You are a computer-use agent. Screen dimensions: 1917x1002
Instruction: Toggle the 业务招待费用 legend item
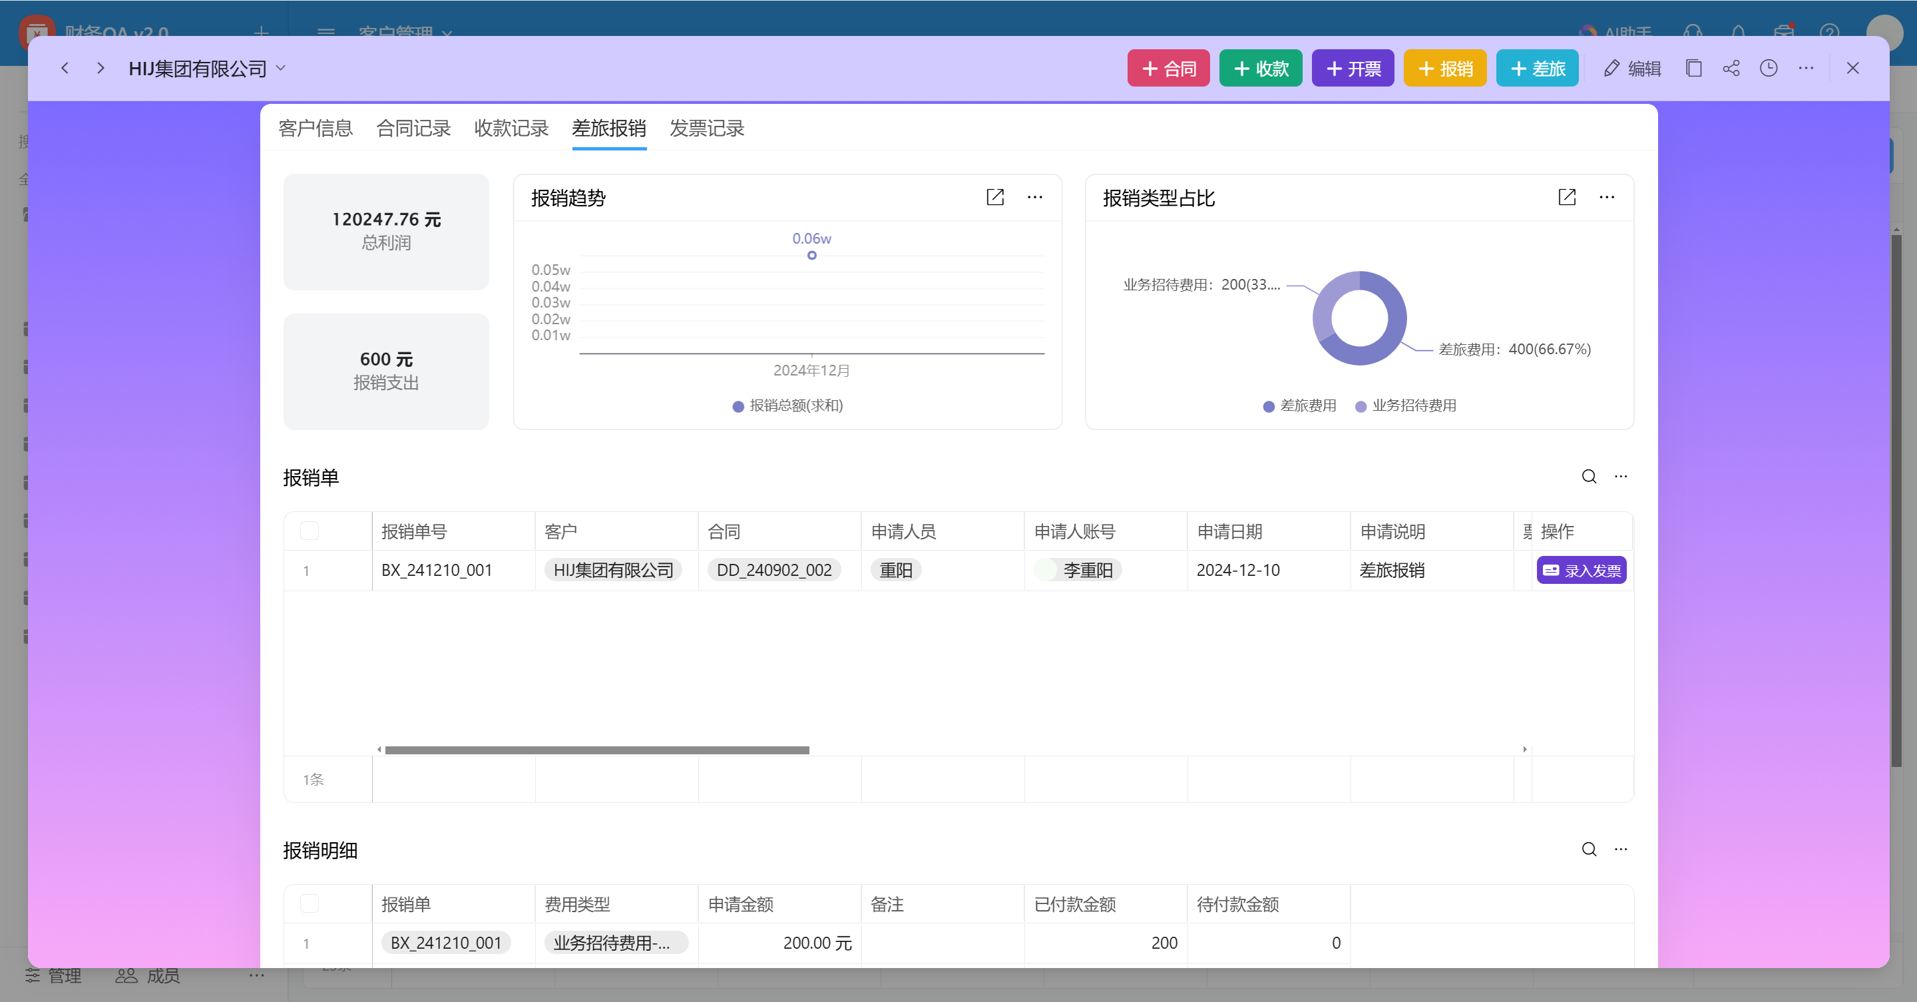pyautogui.click(x=1406, y=405)
